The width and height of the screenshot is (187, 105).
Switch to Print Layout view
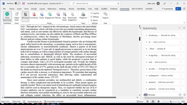click(x=153, y=101)
